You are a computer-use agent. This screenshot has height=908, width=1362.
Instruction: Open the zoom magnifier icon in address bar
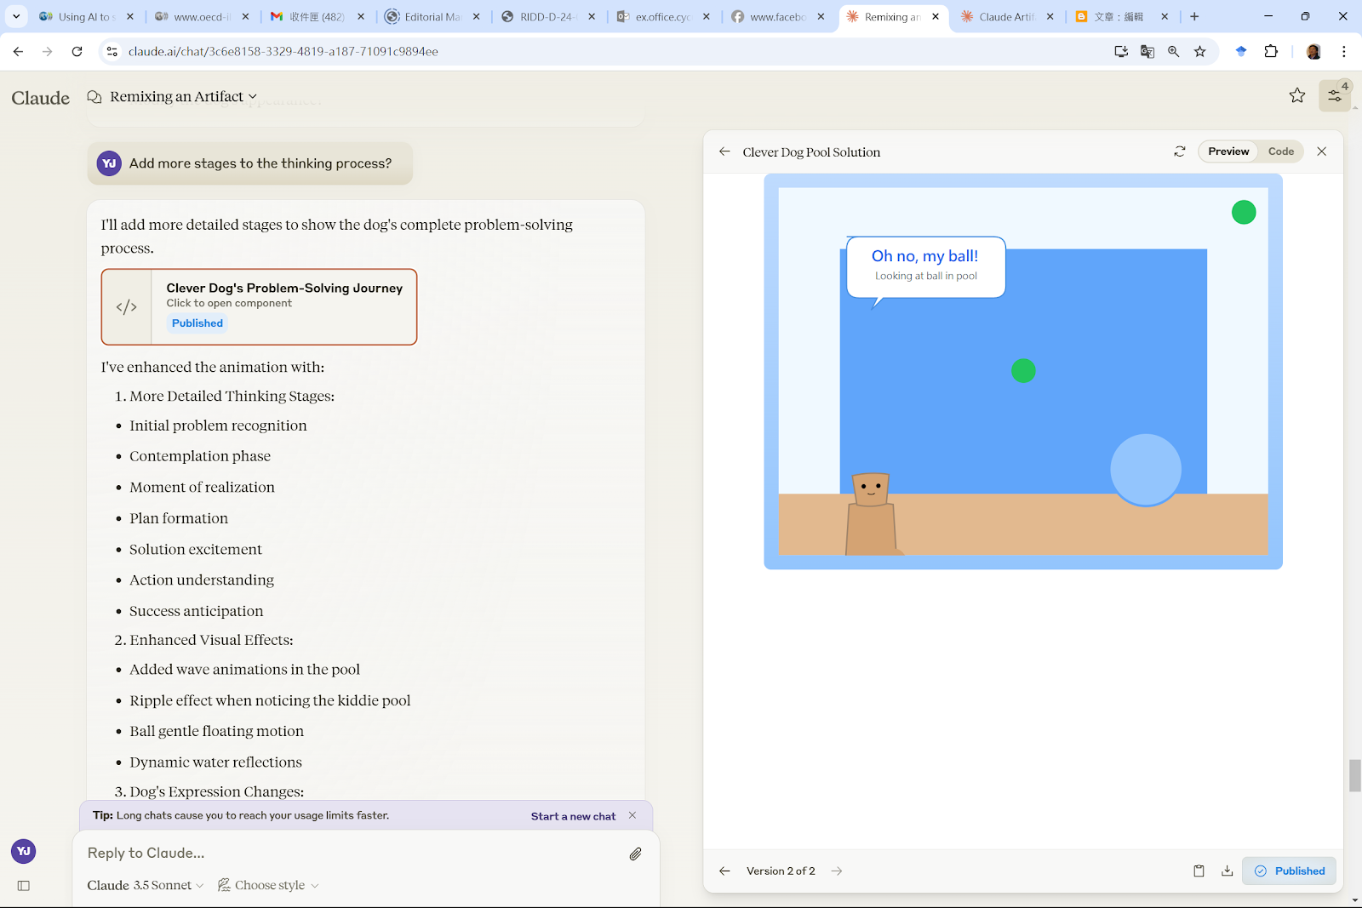click(x=1174, y=52)
